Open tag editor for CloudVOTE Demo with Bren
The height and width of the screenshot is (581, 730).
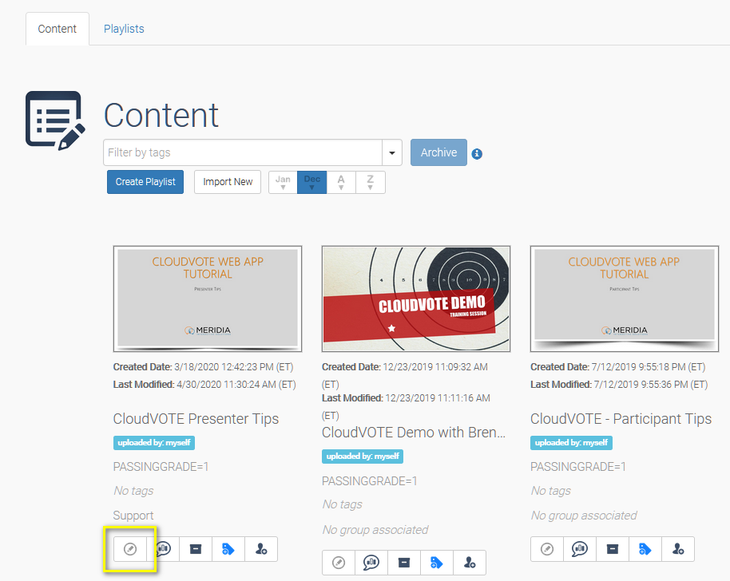(437, 563)
